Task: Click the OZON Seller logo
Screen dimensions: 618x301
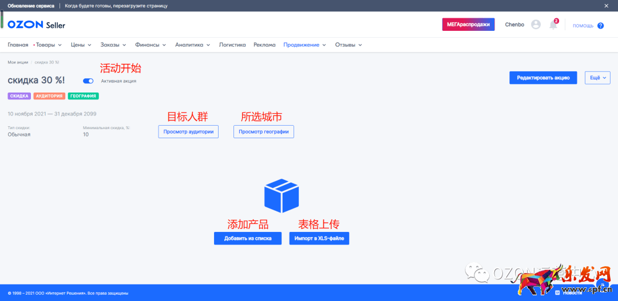Action: (x=37, y=25)
